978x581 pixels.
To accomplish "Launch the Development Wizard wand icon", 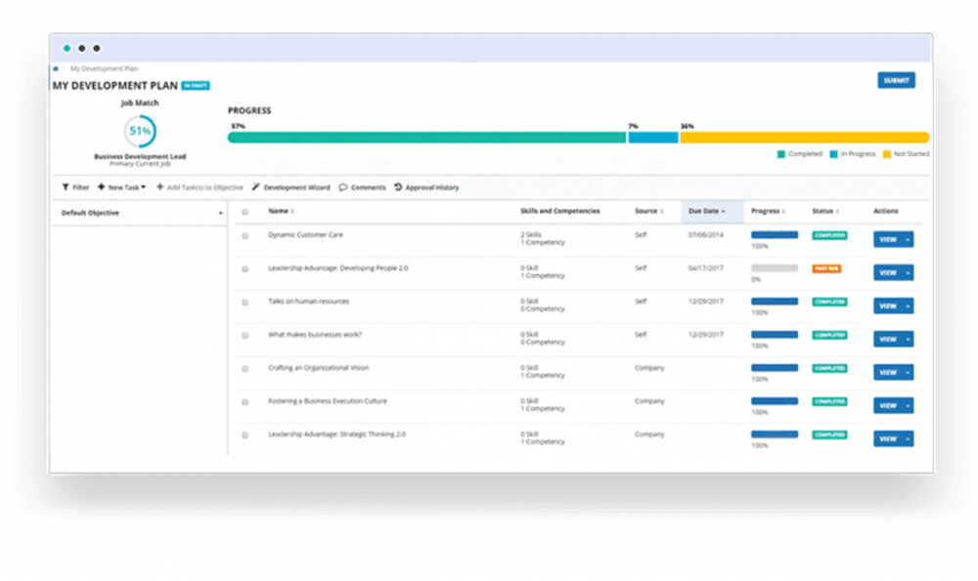I will (x=256, y=187).
